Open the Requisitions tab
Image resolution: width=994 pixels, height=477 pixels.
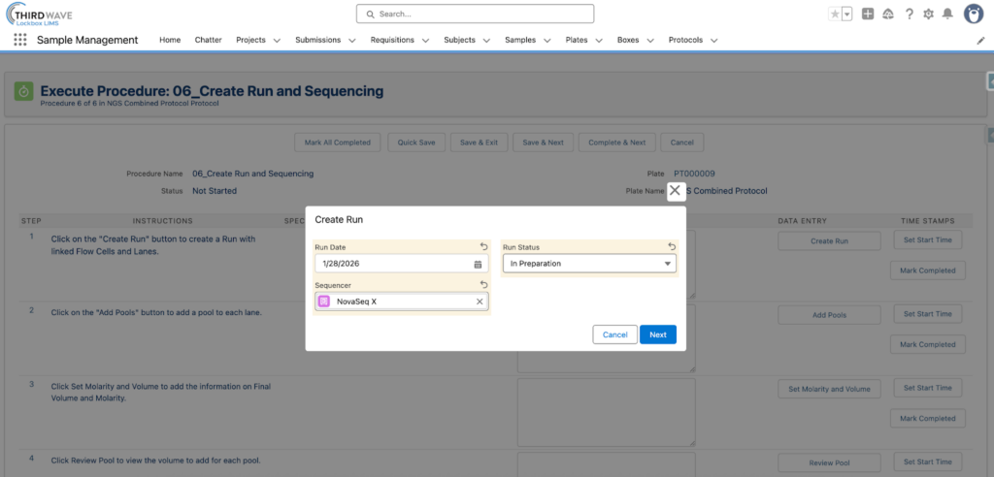(x=392, y=40)
